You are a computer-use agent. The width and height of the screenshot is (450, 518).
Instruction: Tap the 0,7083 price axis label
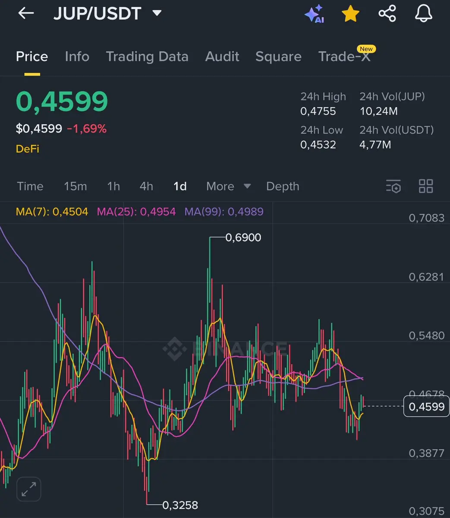click(x=426, y=218)
